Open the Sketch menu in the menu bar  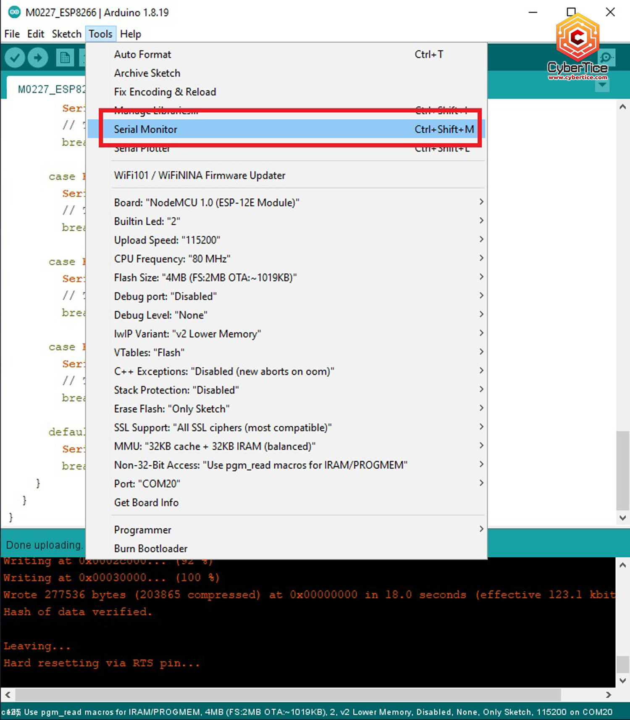(x=66, y=34)
